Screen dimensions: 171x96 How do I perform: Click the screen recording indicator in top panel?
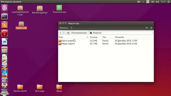[x=139, y=2]
